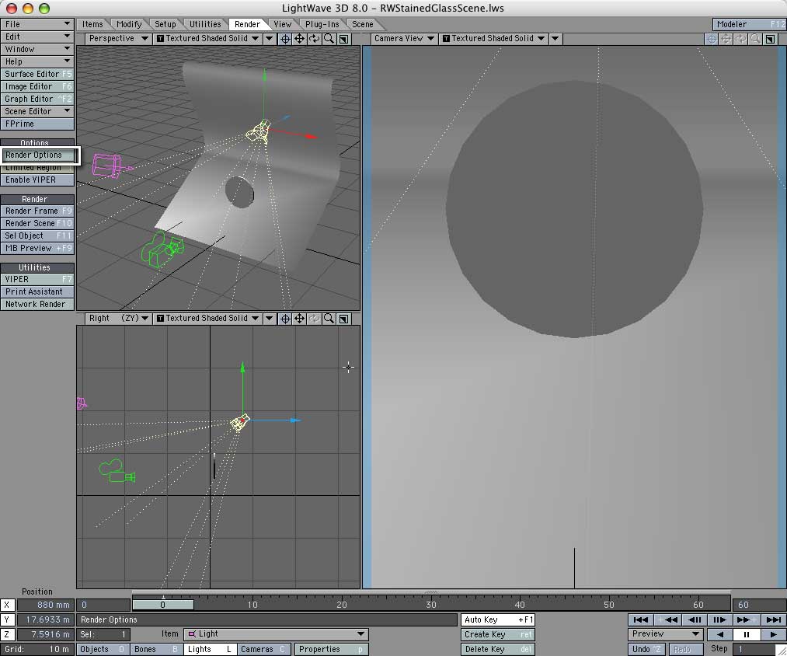
Task: Click the zoom magnifier icon in the Perspective viewport
Action: [329, 39]
